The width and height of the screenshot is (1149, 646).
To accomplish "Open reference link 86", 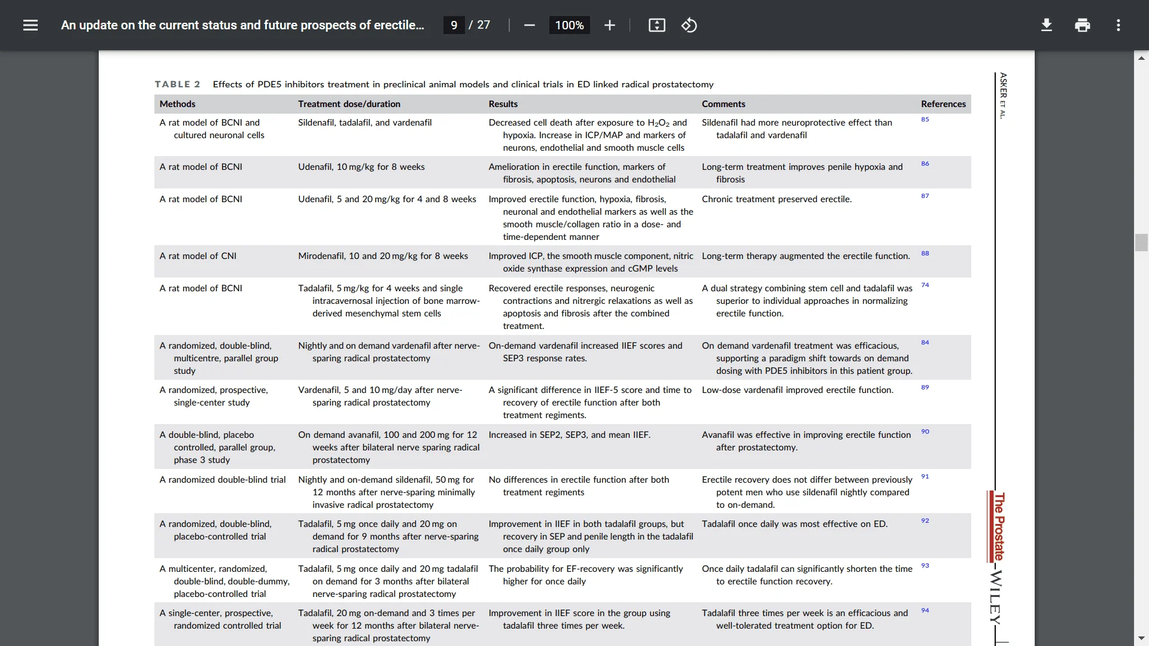I will pos(925,164).
